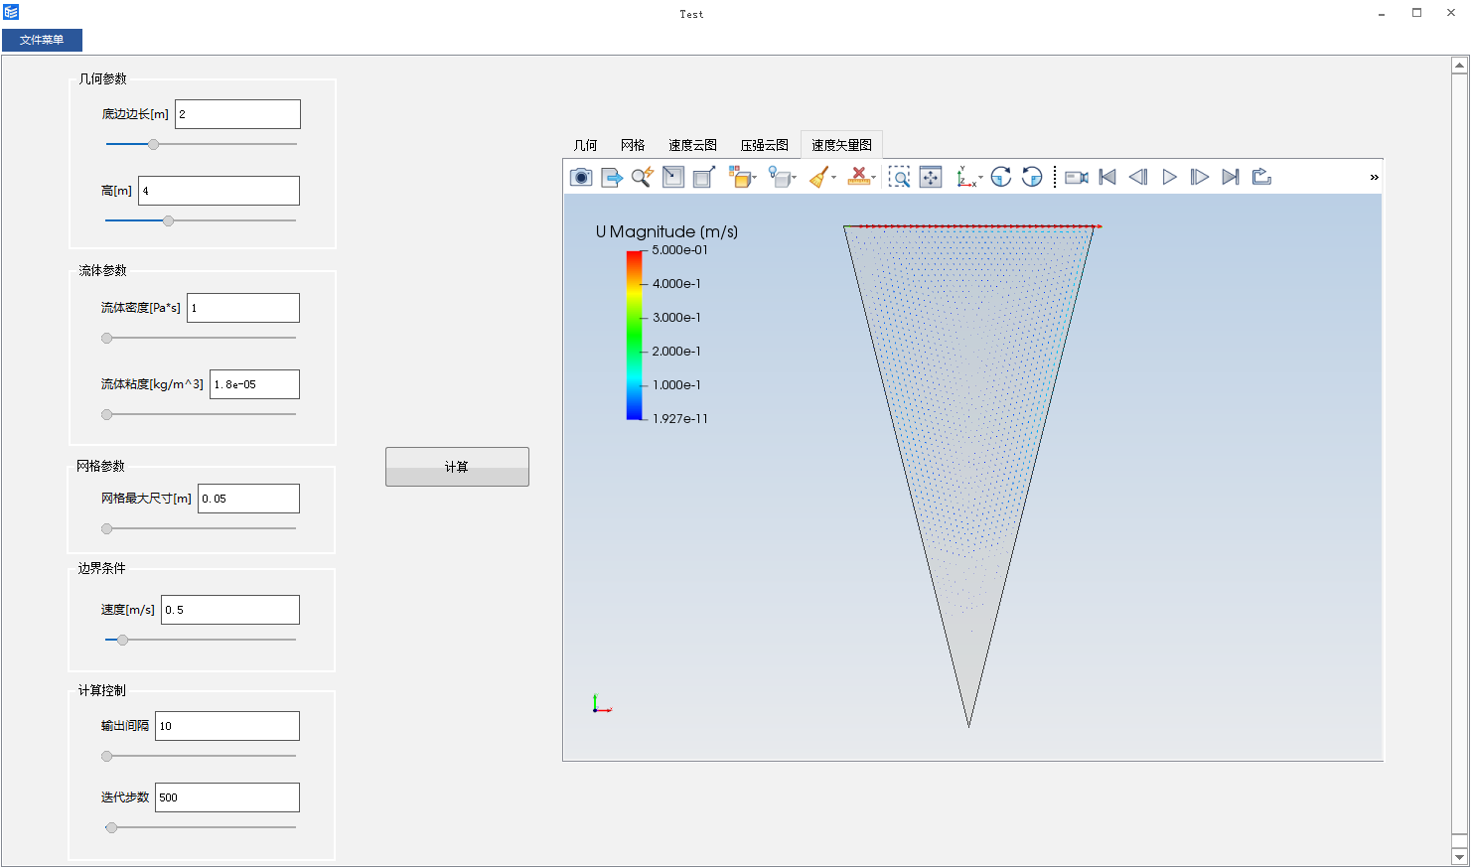
Task: Rotate view 90 degrees counterclockwise
Action: click(1032, 177)
